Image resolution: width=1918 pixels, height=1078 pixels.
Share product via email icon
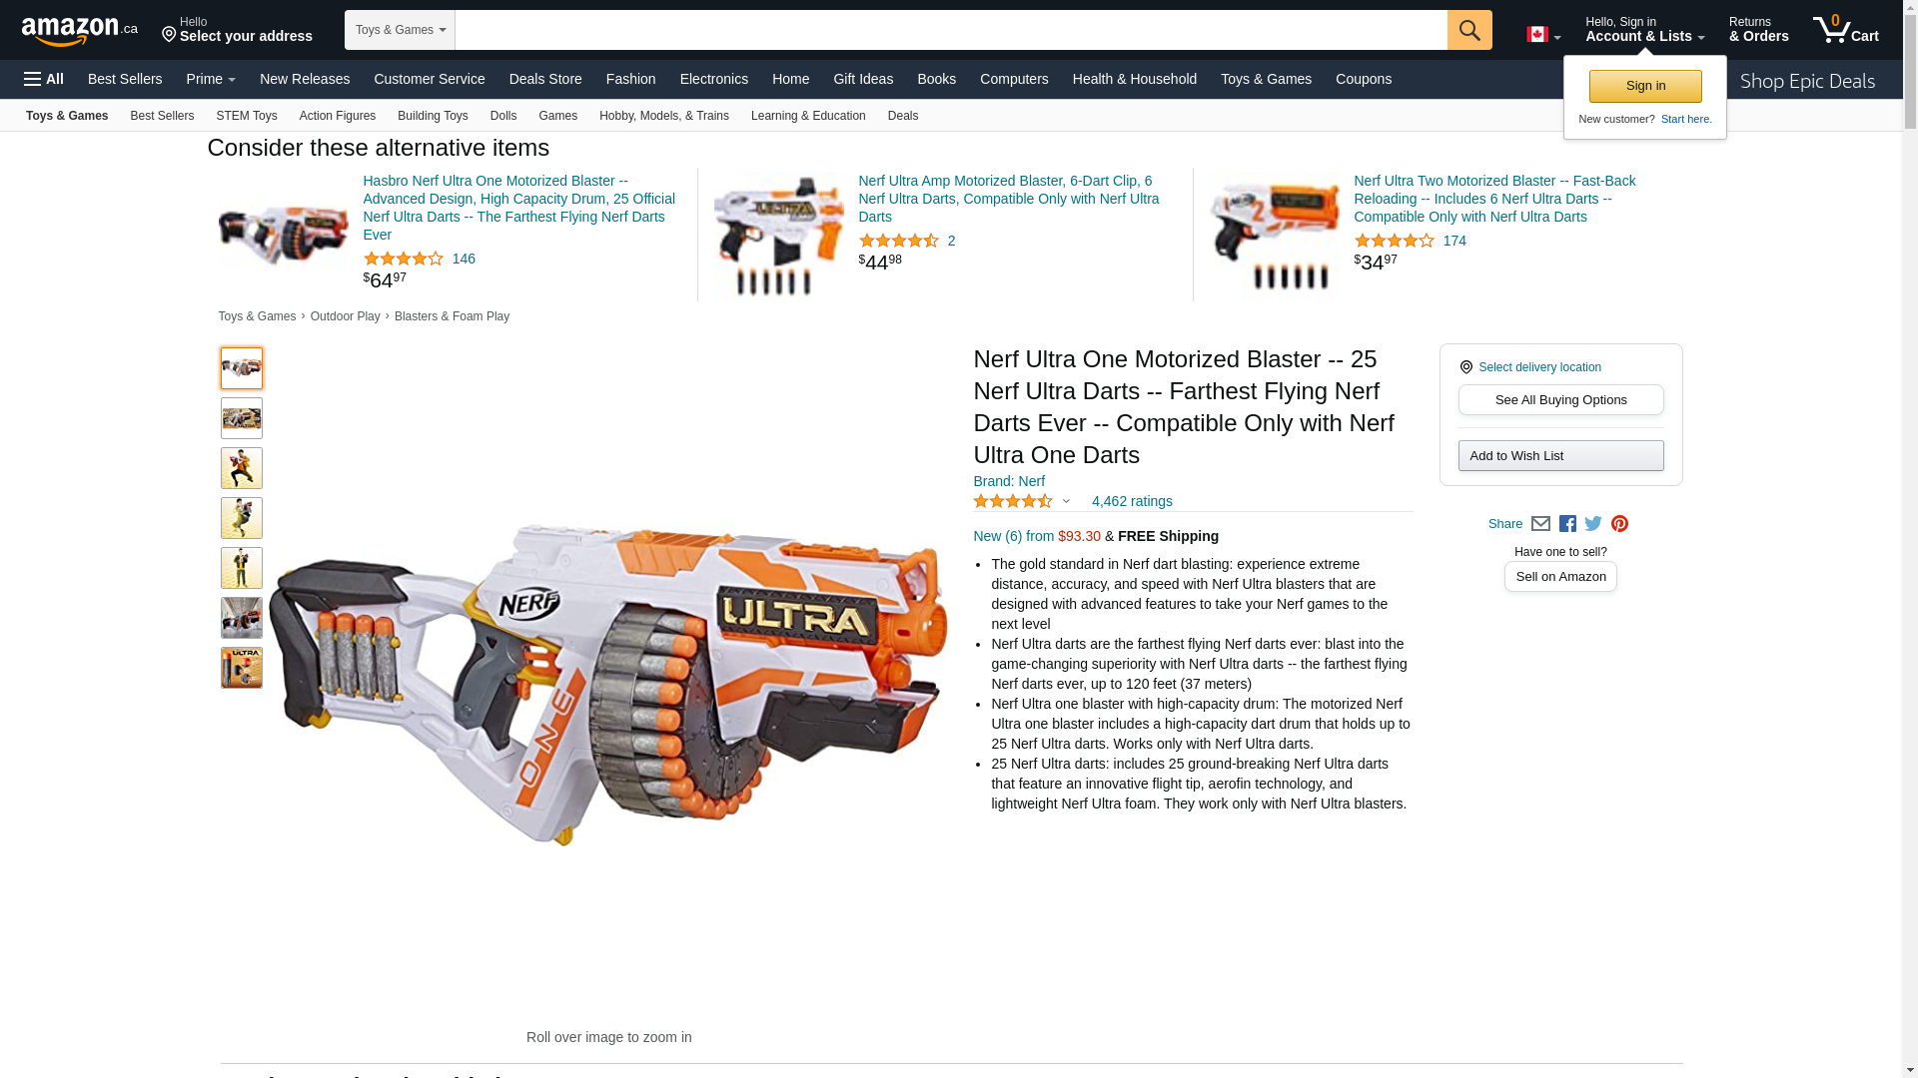1540,524
